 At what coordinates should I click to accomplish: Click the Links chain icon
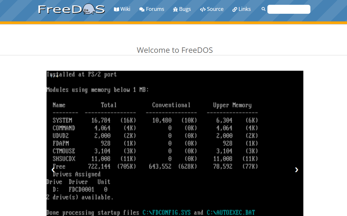coord(235,9)
